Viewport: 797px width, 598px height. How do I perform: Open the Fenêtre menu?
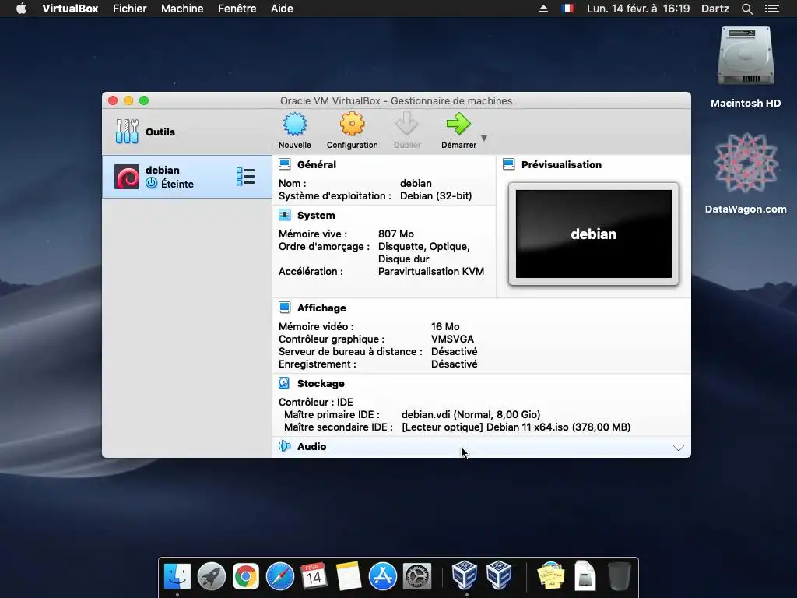(237, 9)
